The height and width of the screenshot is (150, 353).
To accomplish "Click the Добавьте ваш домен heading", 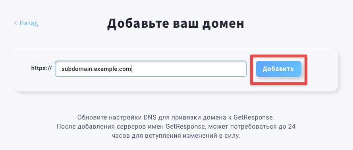I will [x=176, y=23].
